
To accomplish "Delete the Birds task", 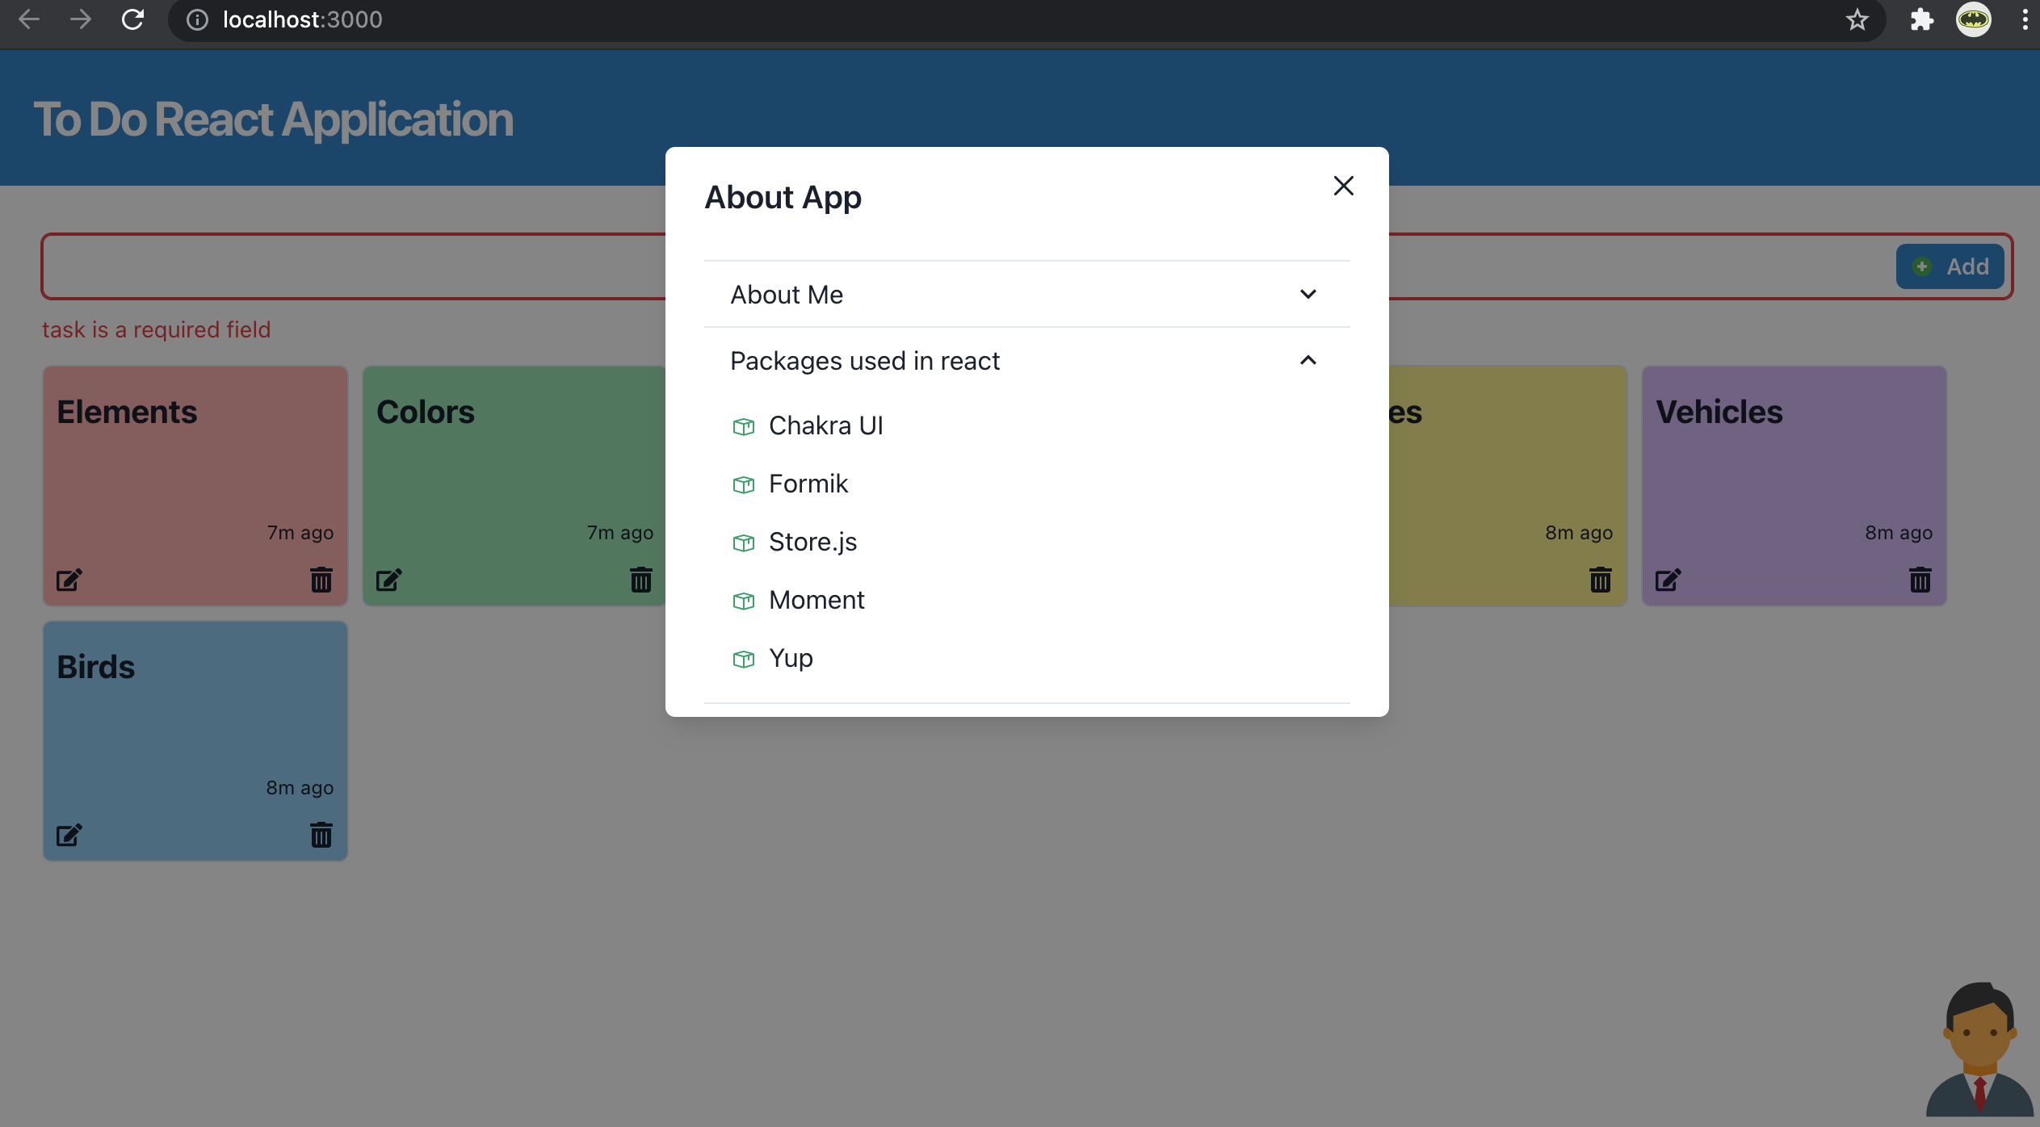I will (x=321, y=835).
